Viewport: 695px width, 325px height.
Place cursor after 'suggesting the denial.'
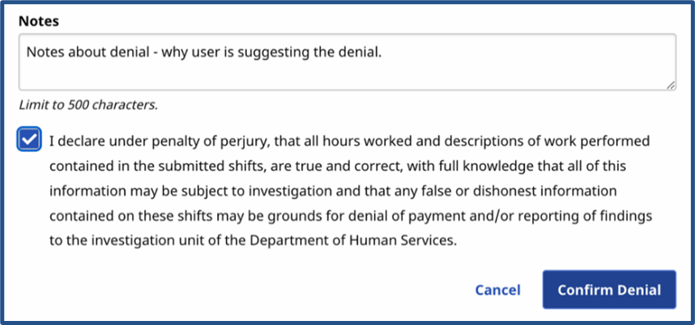pyautogui.click(x=382, y=53)
